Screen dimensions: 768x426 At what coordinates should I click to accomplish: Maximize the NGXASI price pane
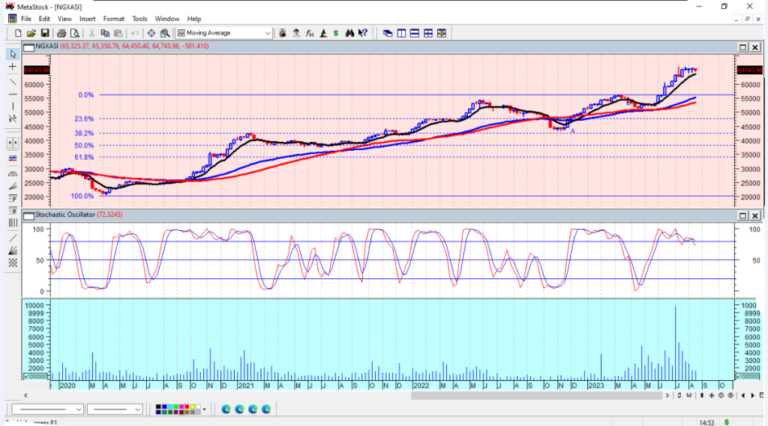tap(742, 46)
